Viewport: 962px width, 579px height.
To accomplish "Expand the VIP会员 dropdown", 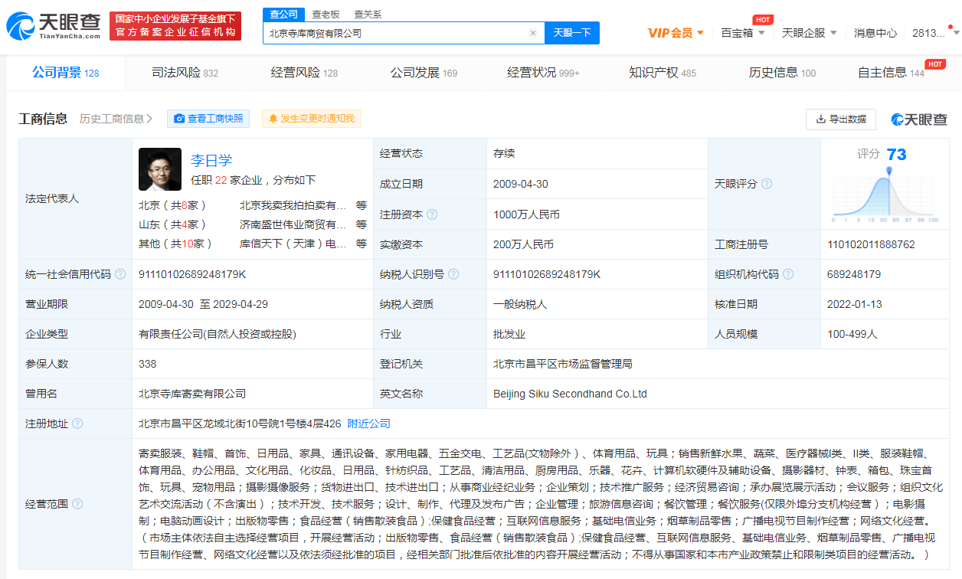I will click(699, 33).
